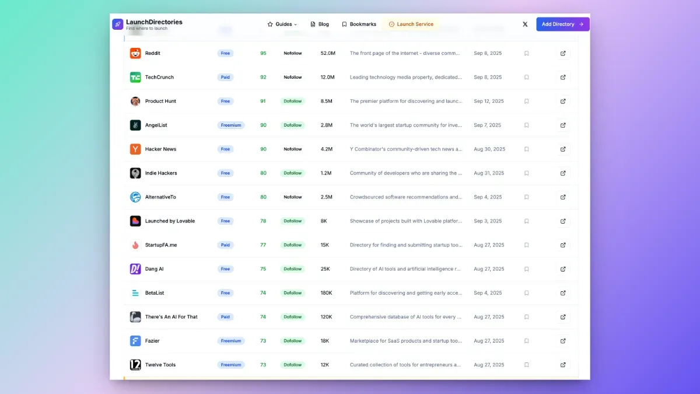The width and height of the screenshot is (700, 394).
Task: Click the Add Directory button
Action: 562,24
